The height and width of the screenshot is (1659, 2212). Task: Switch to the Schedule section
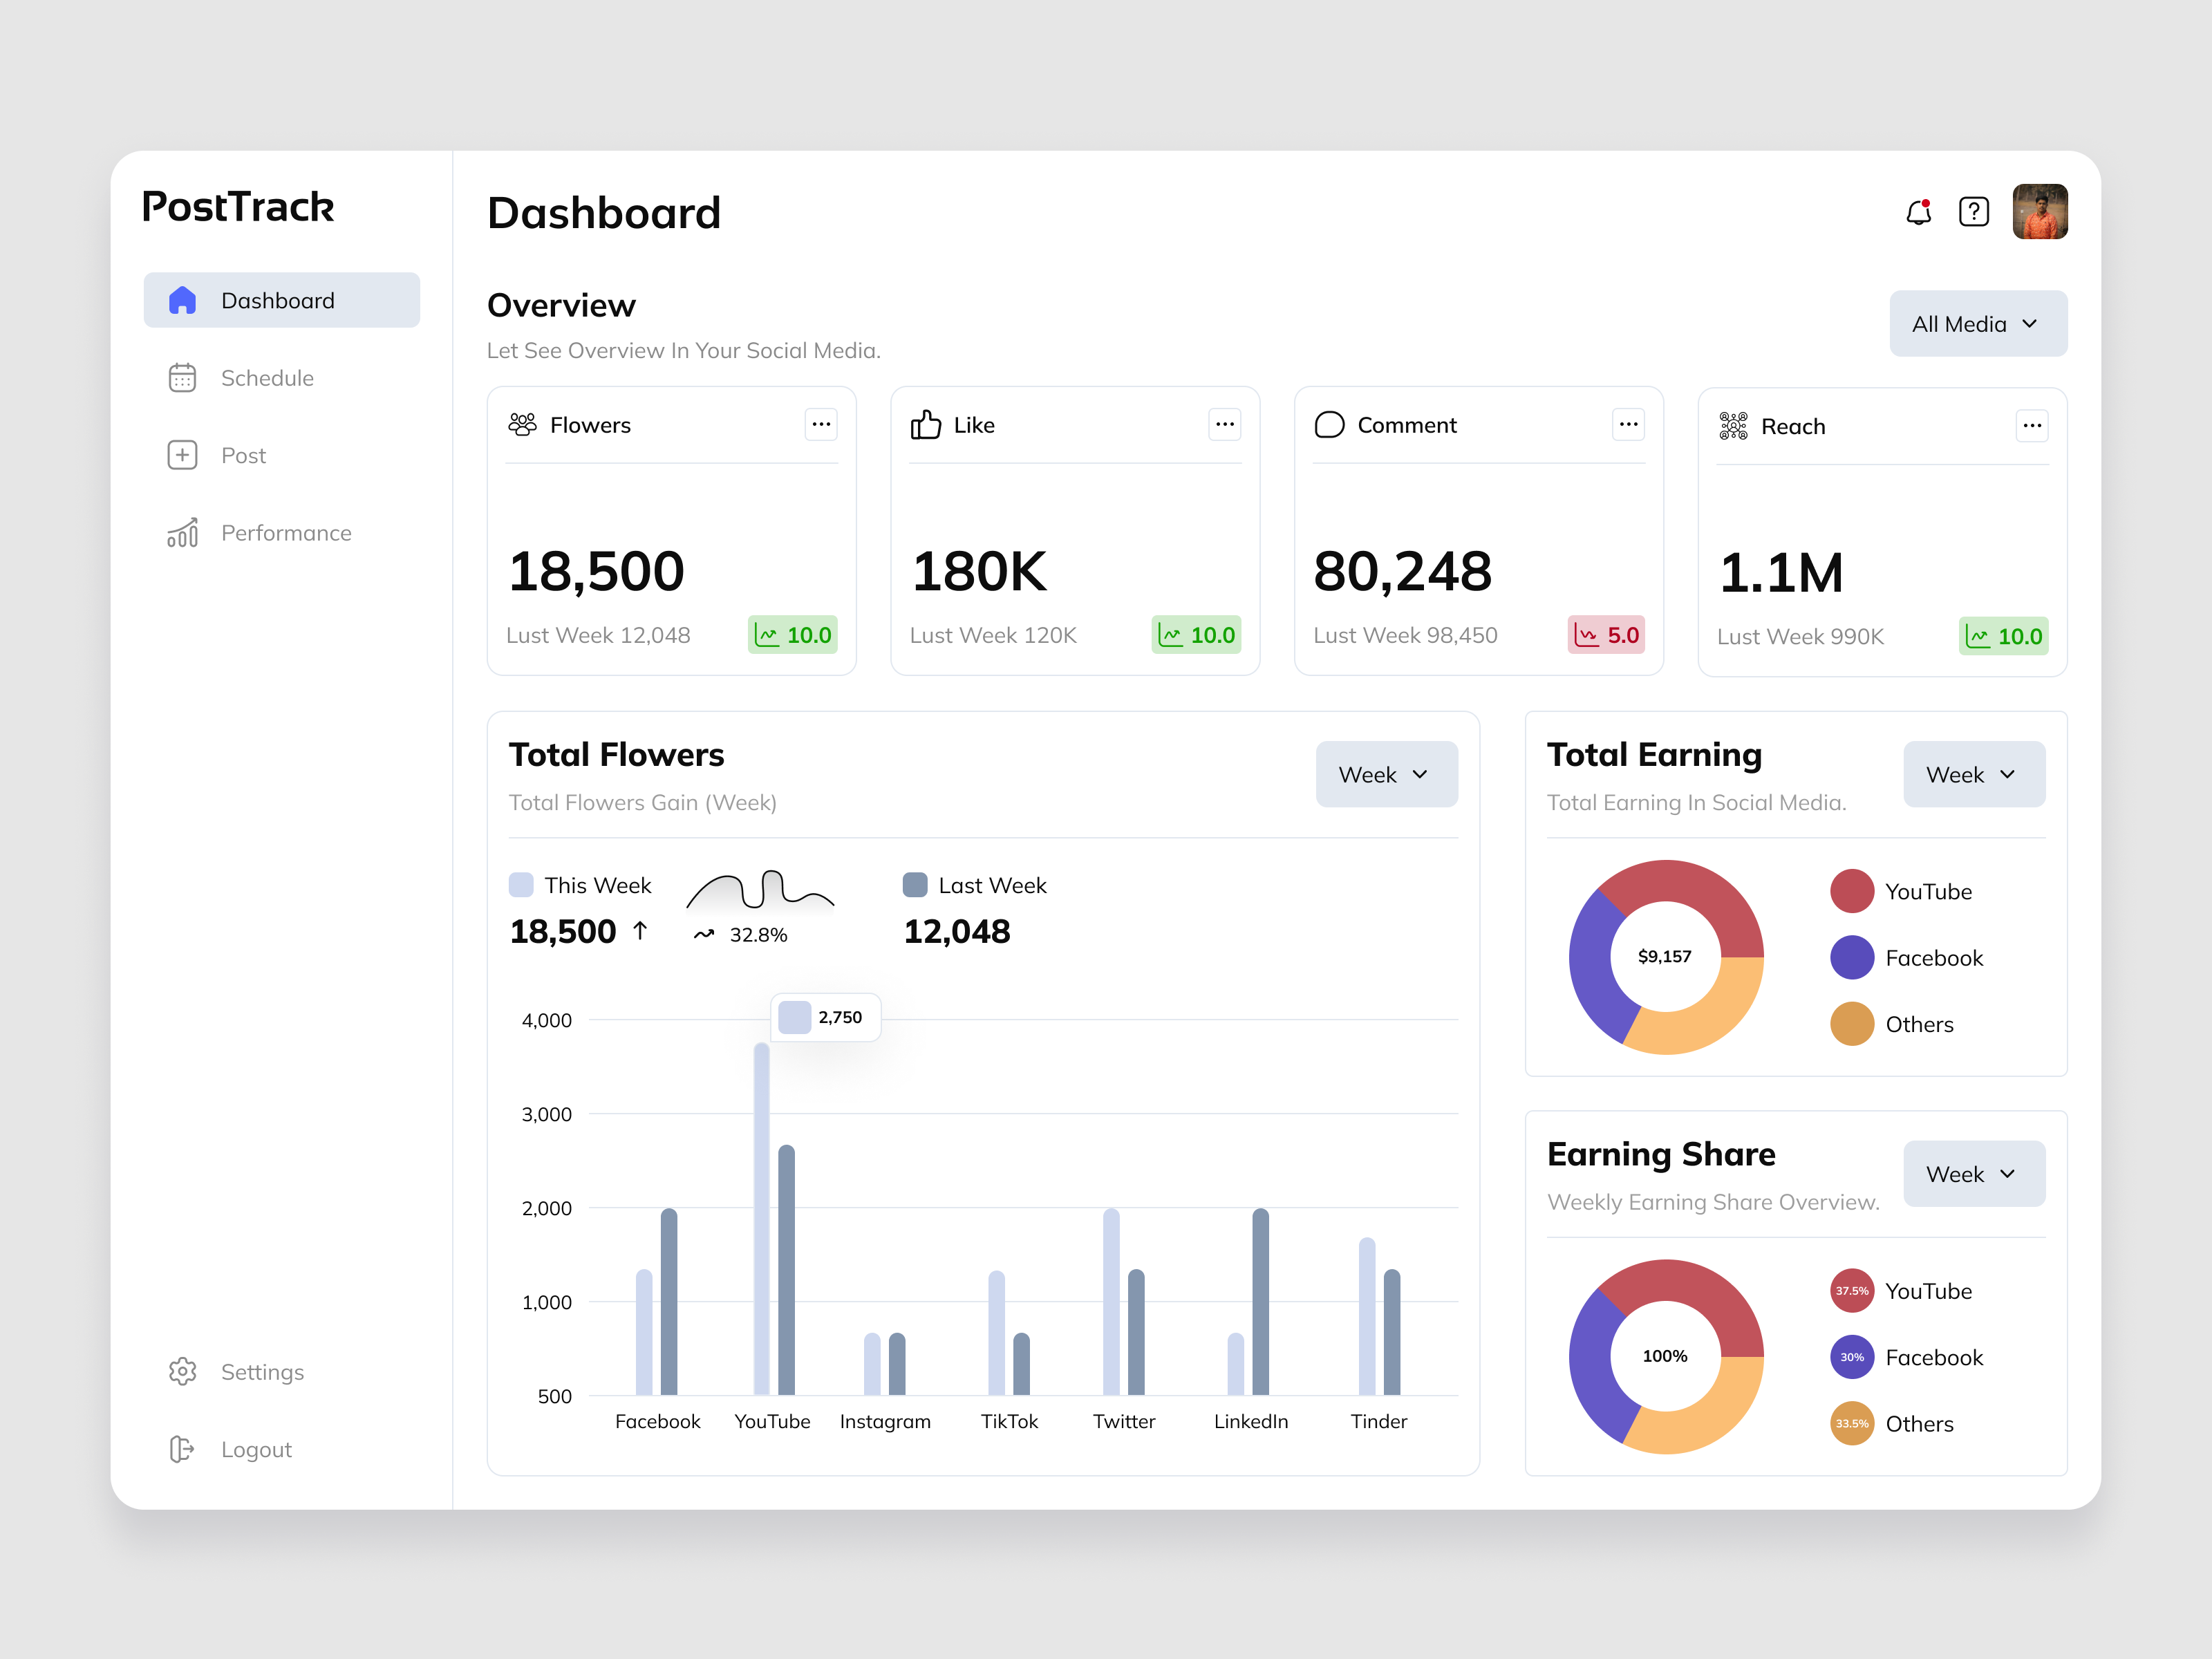pos(267,377)
